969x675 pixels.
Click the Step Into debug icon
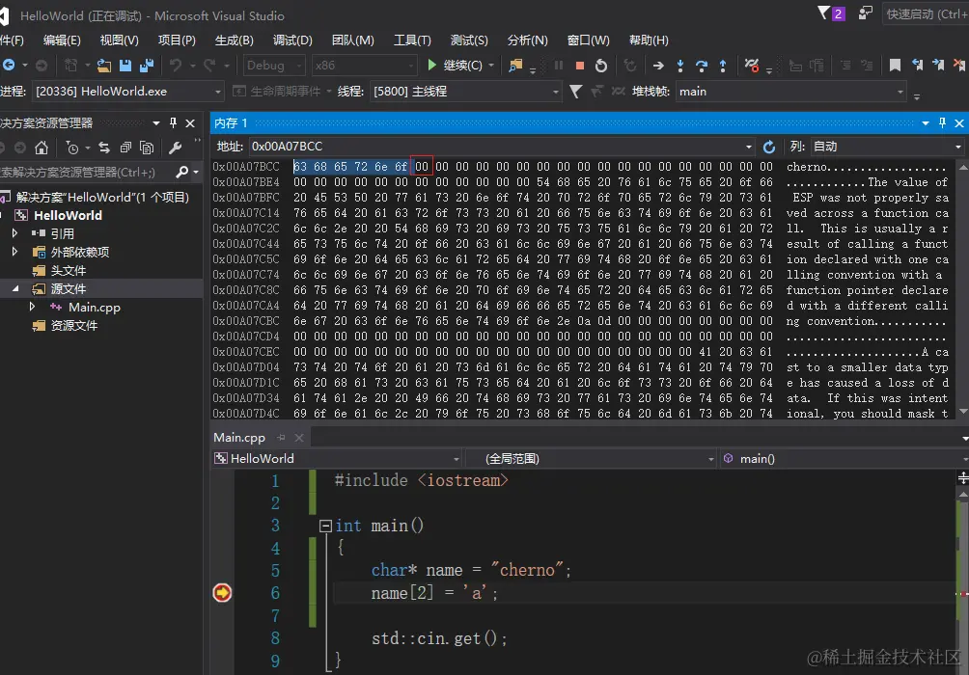coord(680,66)
